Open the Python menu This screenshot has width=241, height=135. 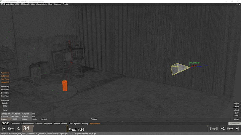(77, 124)
